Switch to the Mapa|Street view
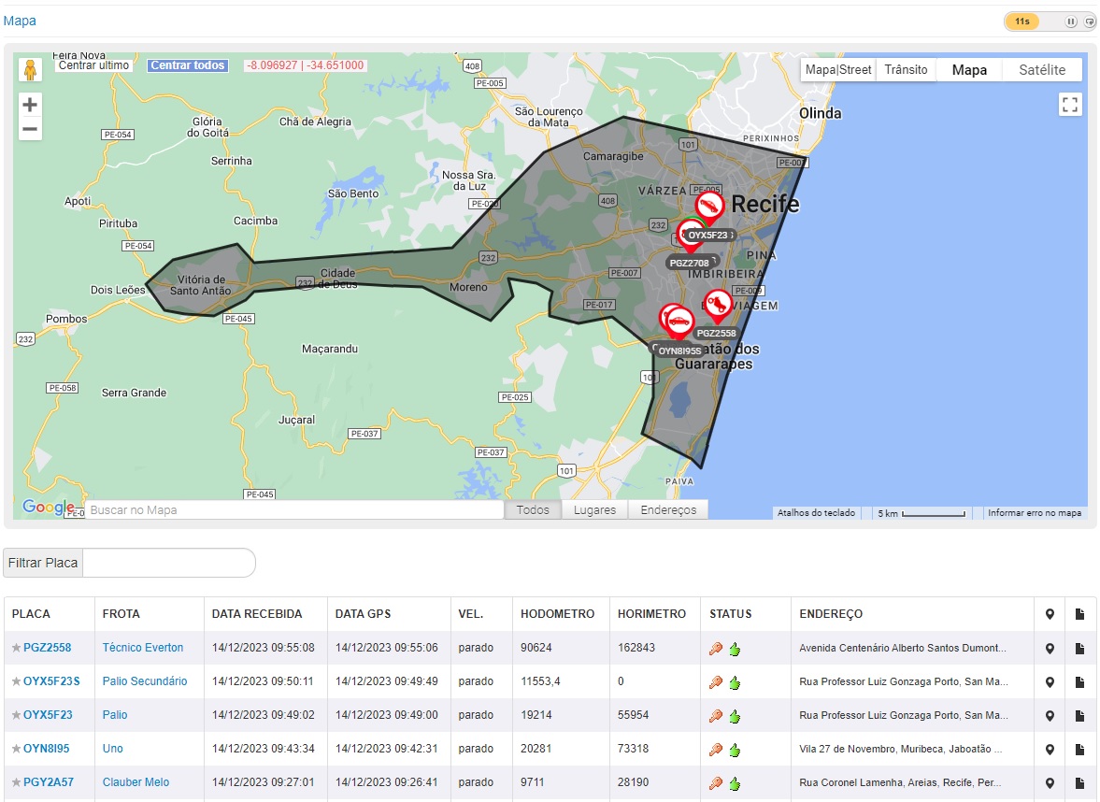Image resolution: width=1100 pixels, height=802 pixels. (838, 69)
